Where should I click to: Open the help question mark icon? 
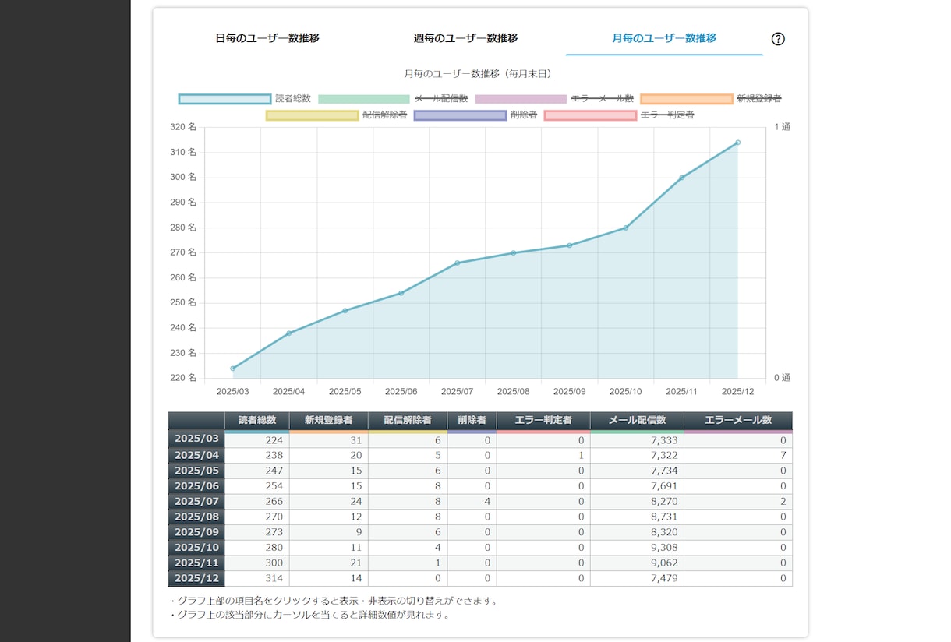pyautogui.click(x=778, y=39)
